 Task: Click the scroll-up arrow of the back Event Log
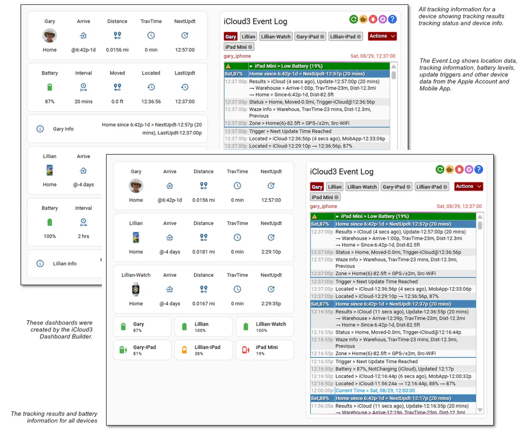click(393, 67)
